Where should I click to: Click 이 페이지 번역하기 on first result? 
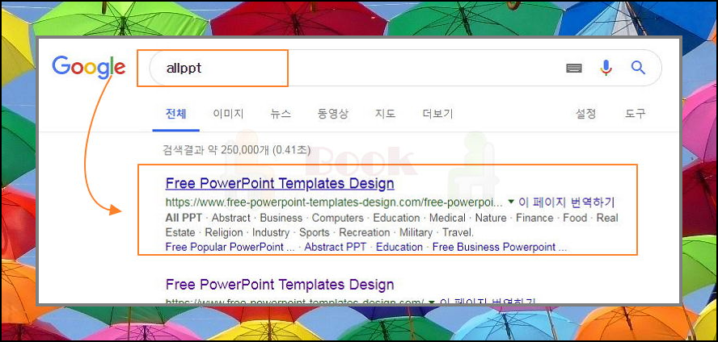coord(567,202)
